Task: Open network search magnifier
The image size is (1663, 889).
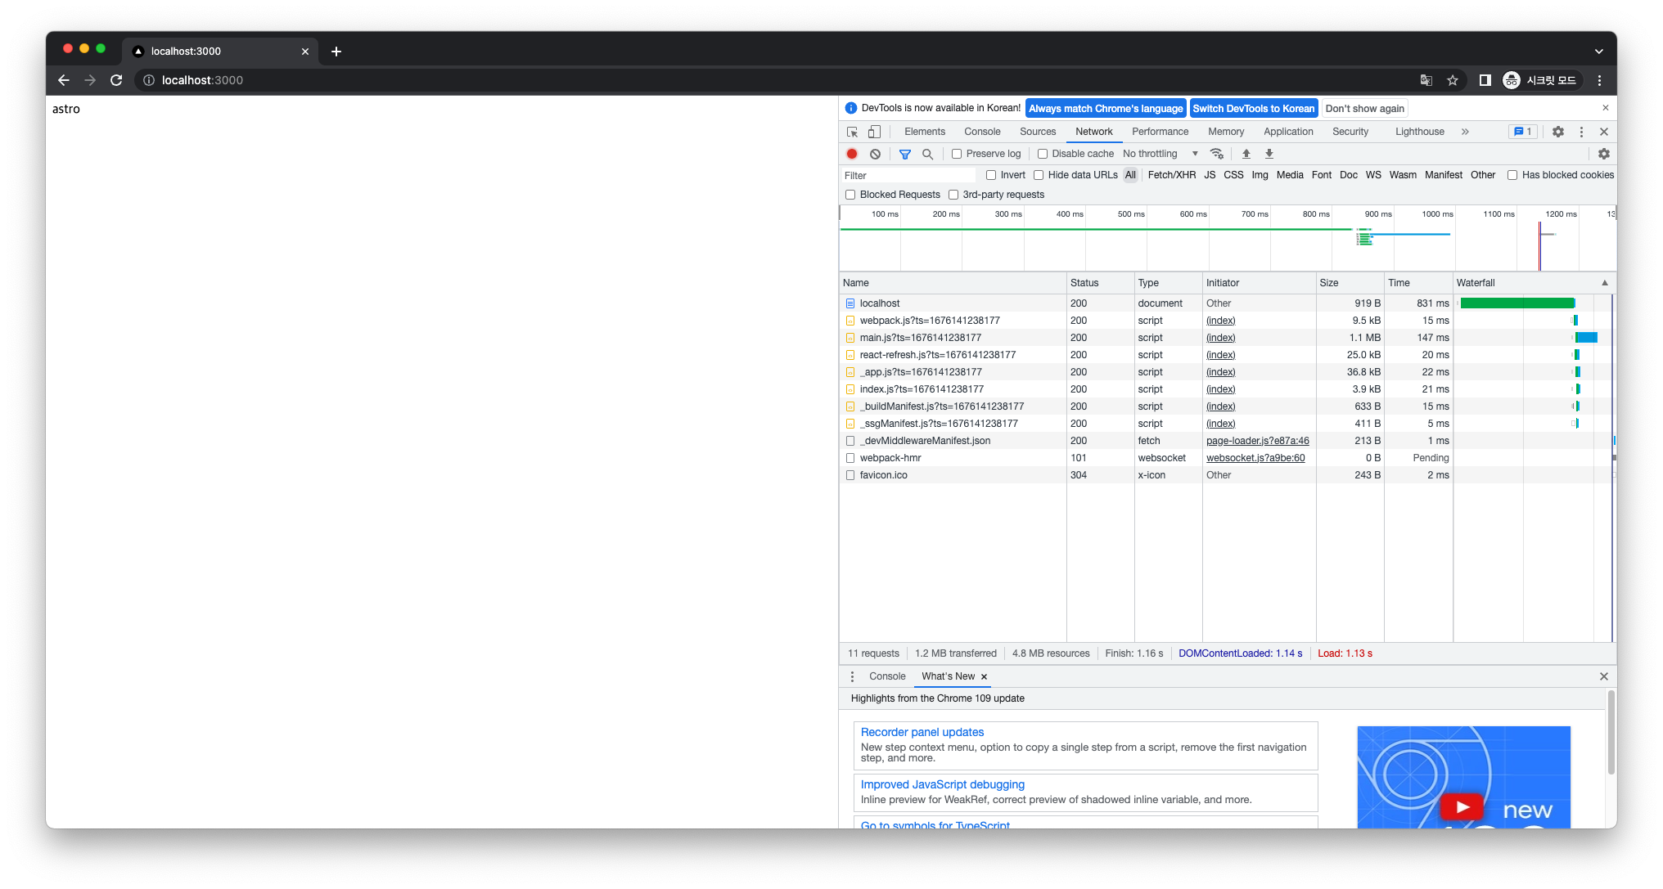Action: pyautogui.click(x=927, y=154)
